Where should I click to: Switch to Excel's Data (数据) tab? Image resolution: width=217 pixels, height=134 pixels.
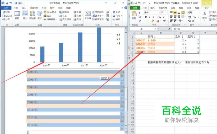click(181, 8)
